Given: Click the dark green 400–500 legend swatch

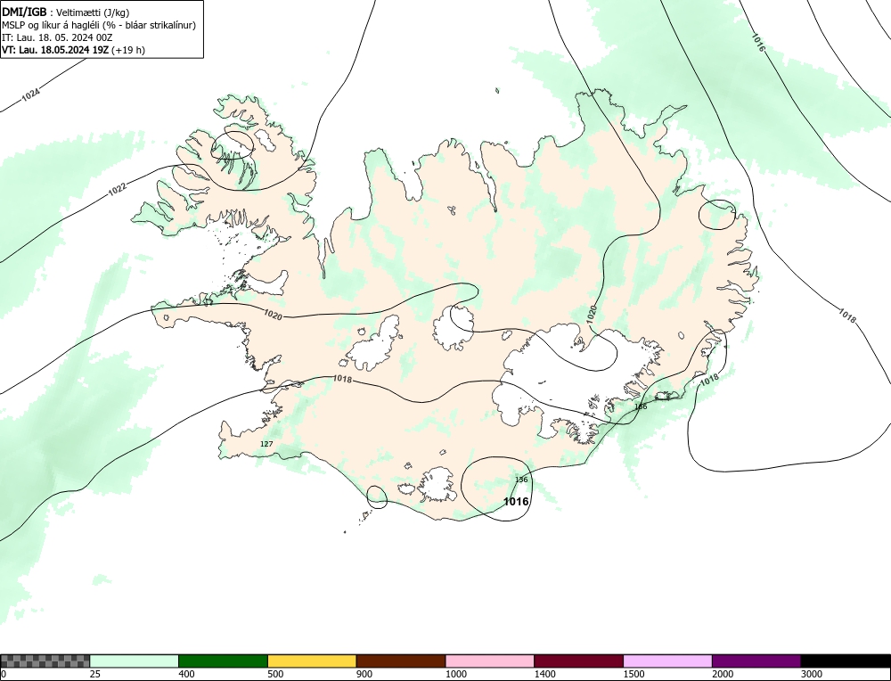Looking at the screenshot, I should [x=223, y=660].
